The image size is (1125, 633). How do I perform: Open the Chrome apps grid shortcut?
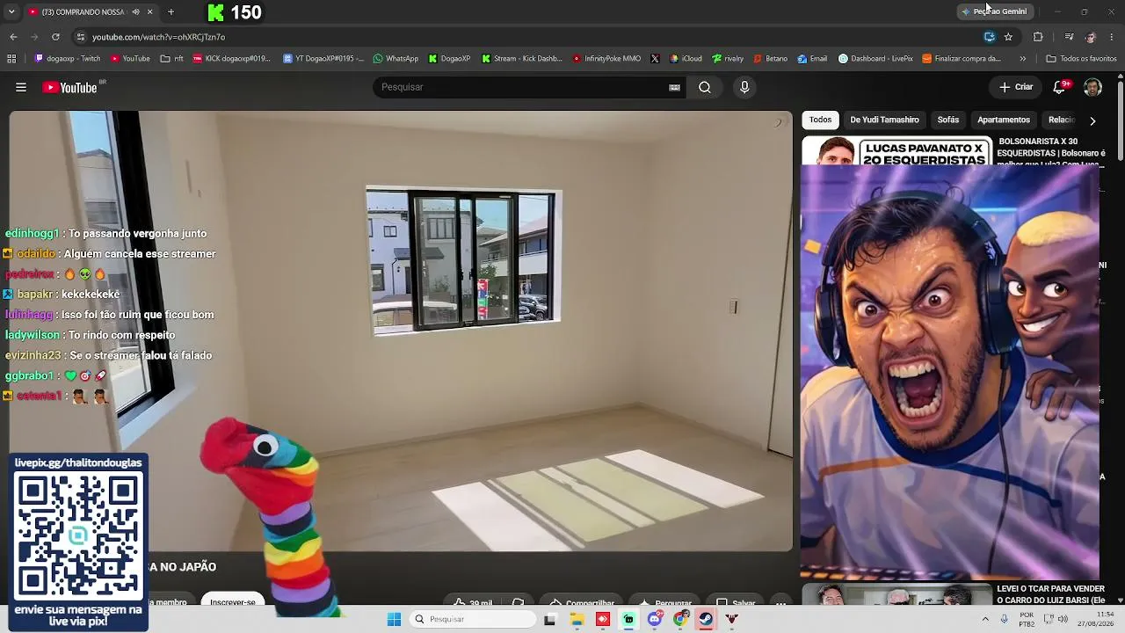coord(11,59)
